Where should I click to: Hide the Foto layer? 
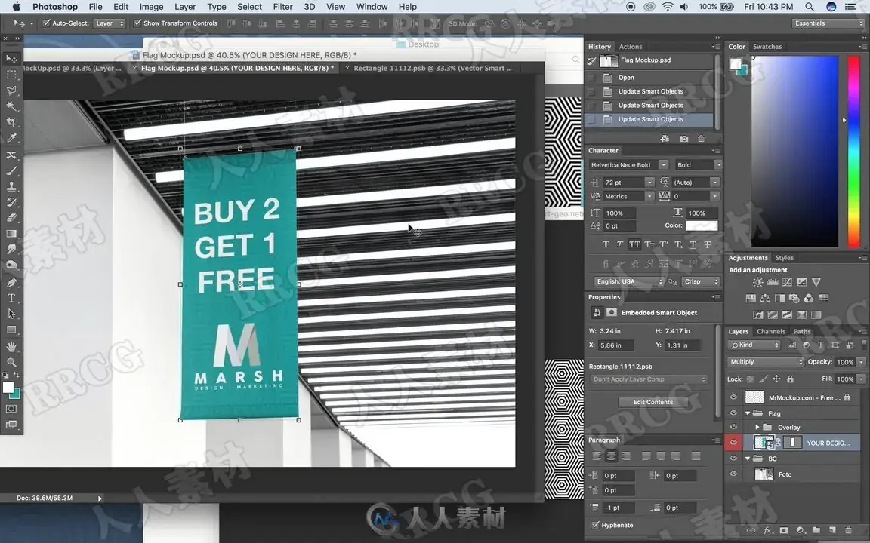pos(733,474)
